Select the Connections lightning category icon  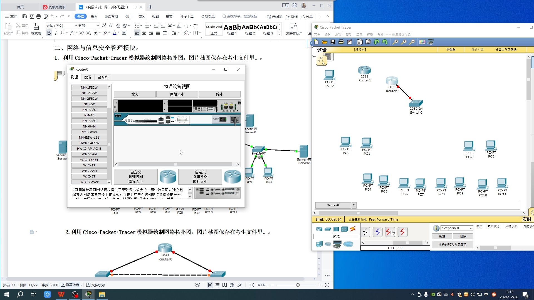click(353, 229)
